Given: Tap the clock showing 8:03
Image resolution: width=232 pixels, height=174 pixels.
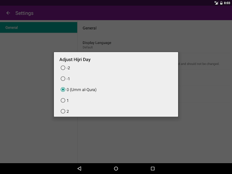Looking at the screenshot, I should [x=227, y=3].
